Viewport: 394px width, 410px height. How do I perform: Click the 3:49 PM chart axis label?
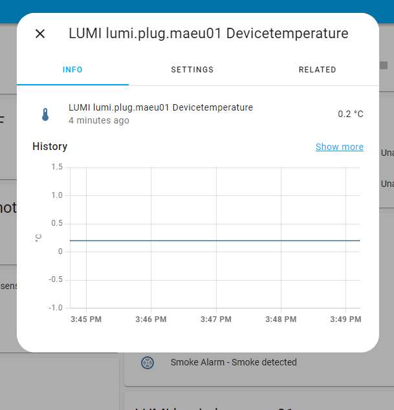[x=345, y=319]
